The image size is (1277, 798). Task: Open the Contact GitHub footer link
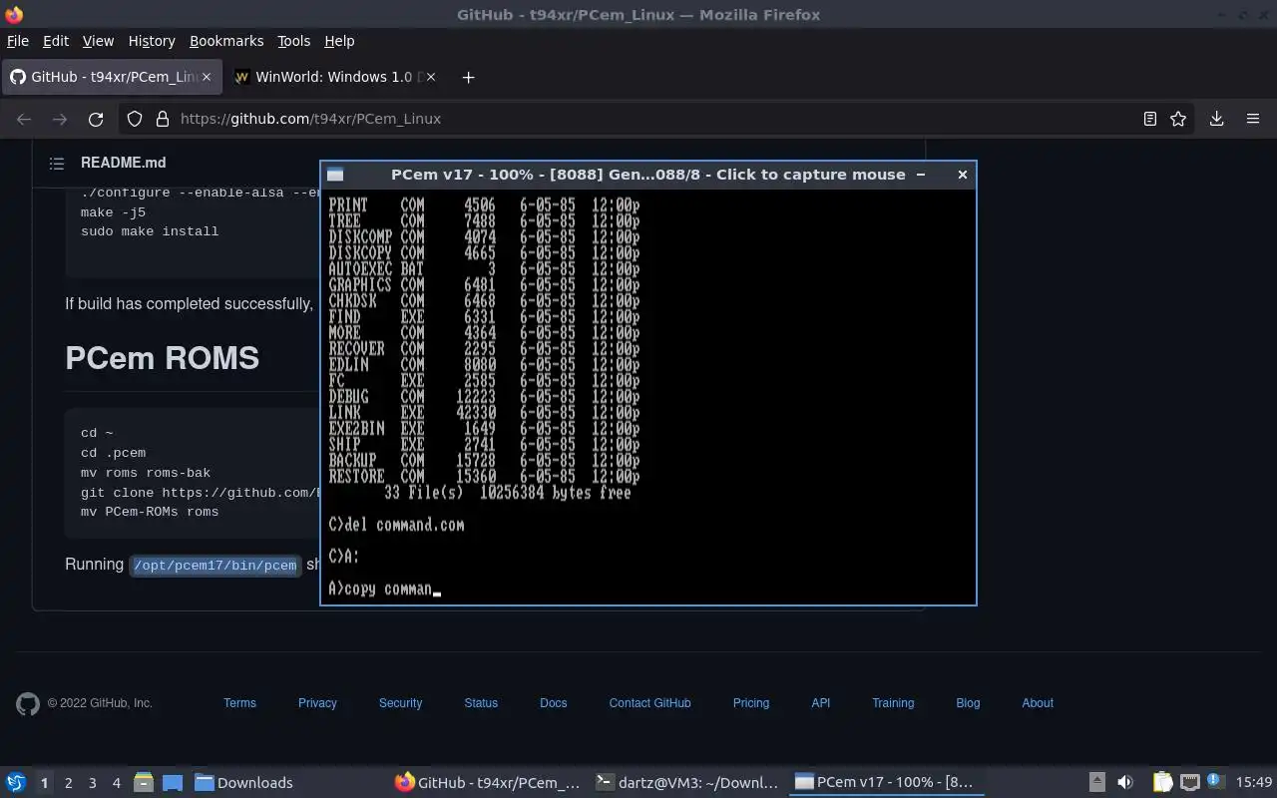[649, 703]
